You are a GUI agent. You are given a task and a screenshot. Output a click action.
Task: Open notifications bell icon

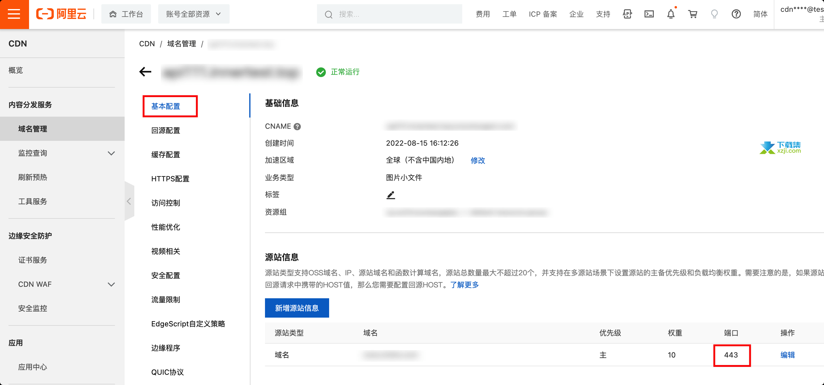[x=671, y=14]
